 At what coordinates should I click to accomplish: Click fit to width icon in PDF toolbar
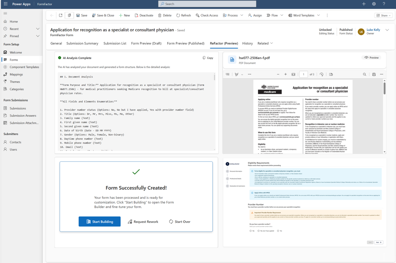tap(293, 74)
